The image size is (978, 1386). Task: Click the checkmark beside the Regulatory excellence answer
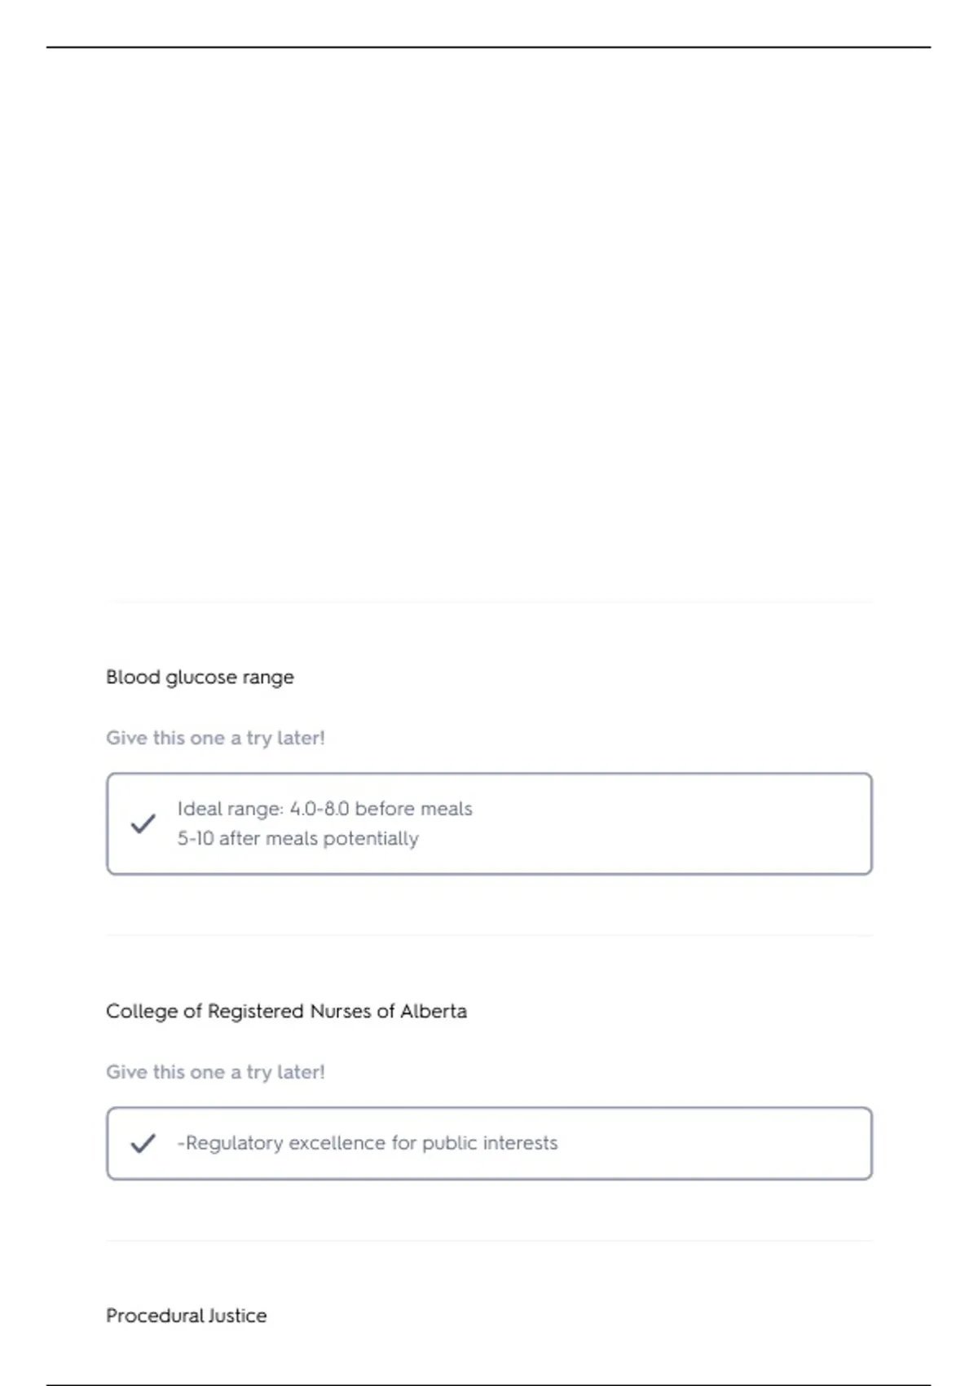click(143, 1143)
